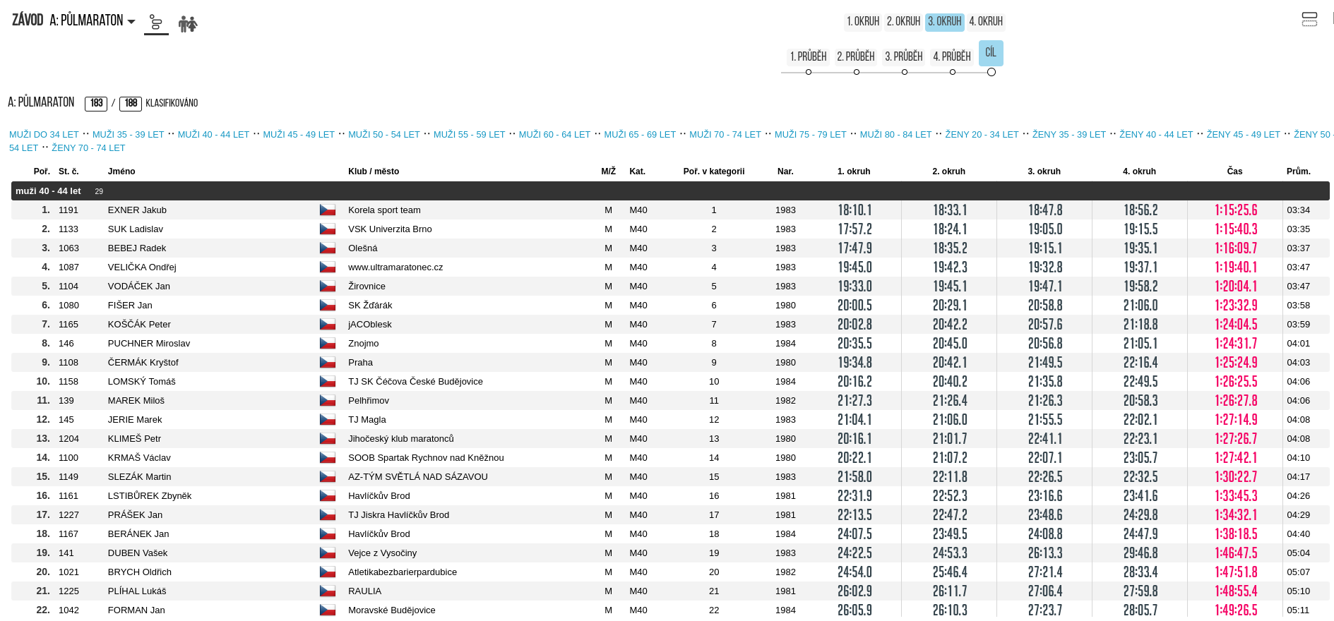Filter by ŽENY 45 - 49 LET category
This screenshot has width=1334, height=621.
pos(1243,135)
